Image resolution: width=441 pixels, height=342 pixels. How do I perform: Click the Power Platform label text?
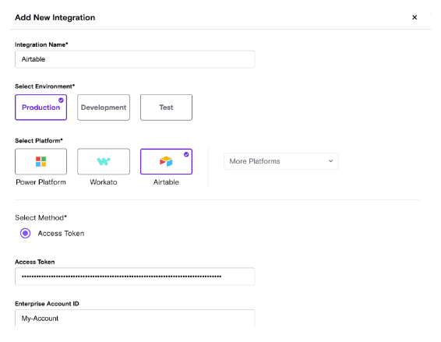point(41,182)
